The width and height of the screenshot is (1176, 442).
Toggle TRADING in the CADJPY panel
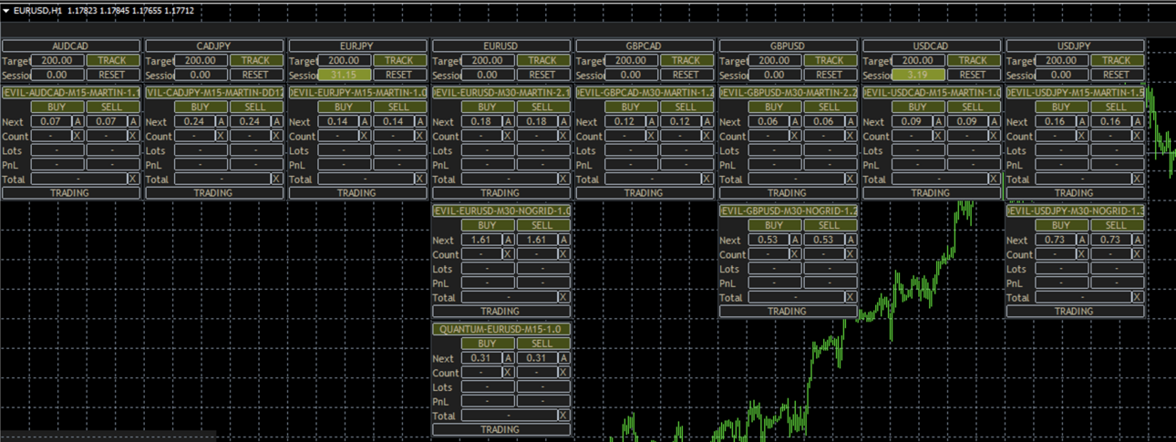click(214, 193)
